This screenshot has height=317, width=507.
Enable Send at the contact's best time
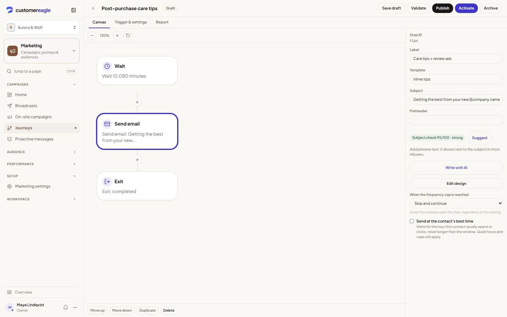pyautogui.click(x=412, y=221)
